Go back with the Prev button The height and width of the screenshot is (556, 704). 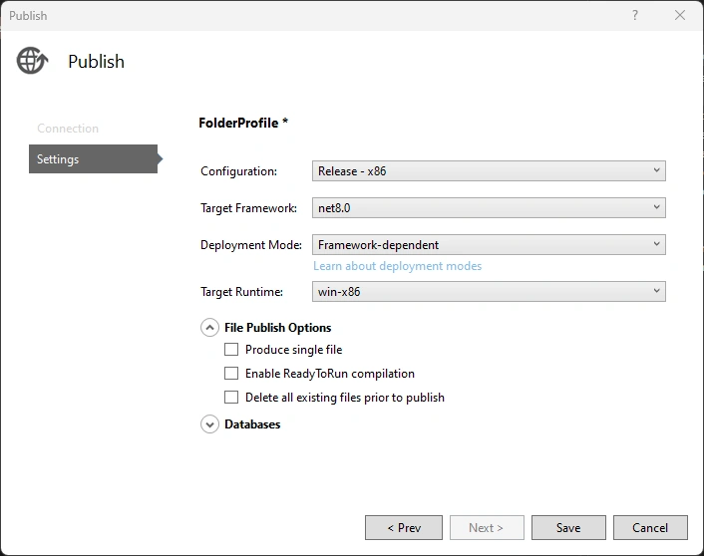click(x=404, y=528)
